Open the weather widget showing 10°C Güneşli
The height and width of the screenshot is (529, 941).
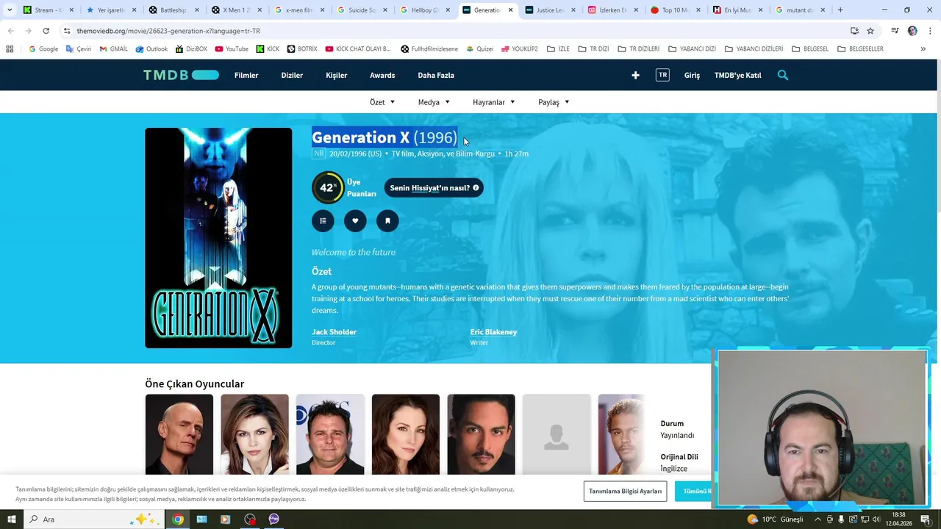[776, 519]
